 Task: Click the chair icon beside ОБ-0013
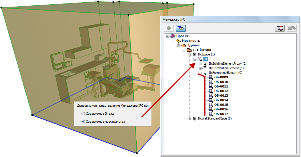click(x=211, y=96)
